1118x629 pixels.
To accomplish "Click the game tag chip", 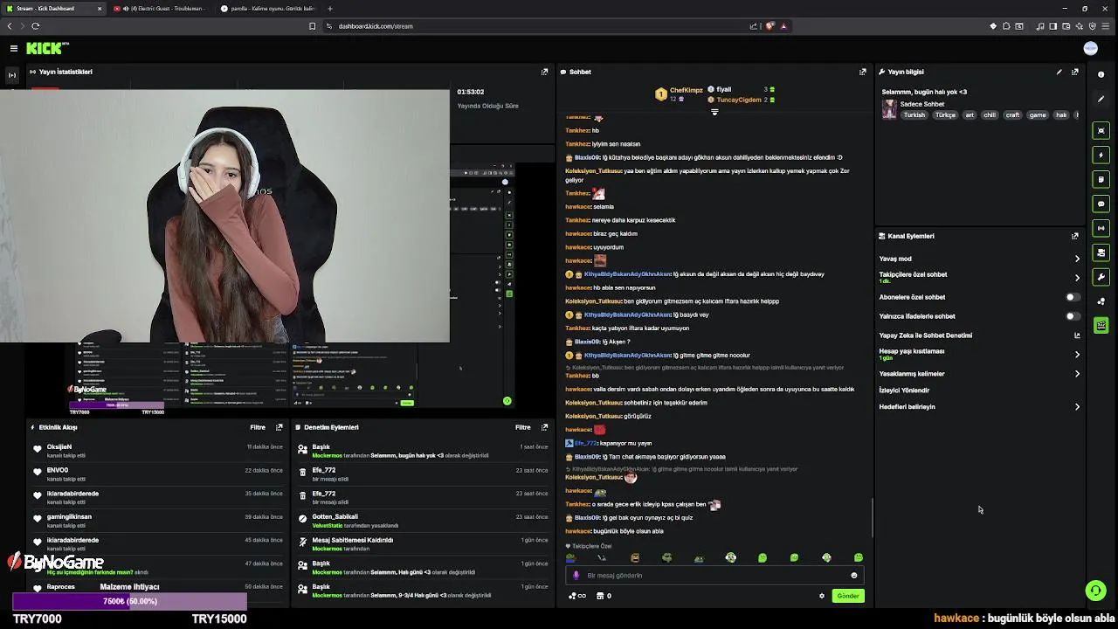I will click(x=1038, y=115).
